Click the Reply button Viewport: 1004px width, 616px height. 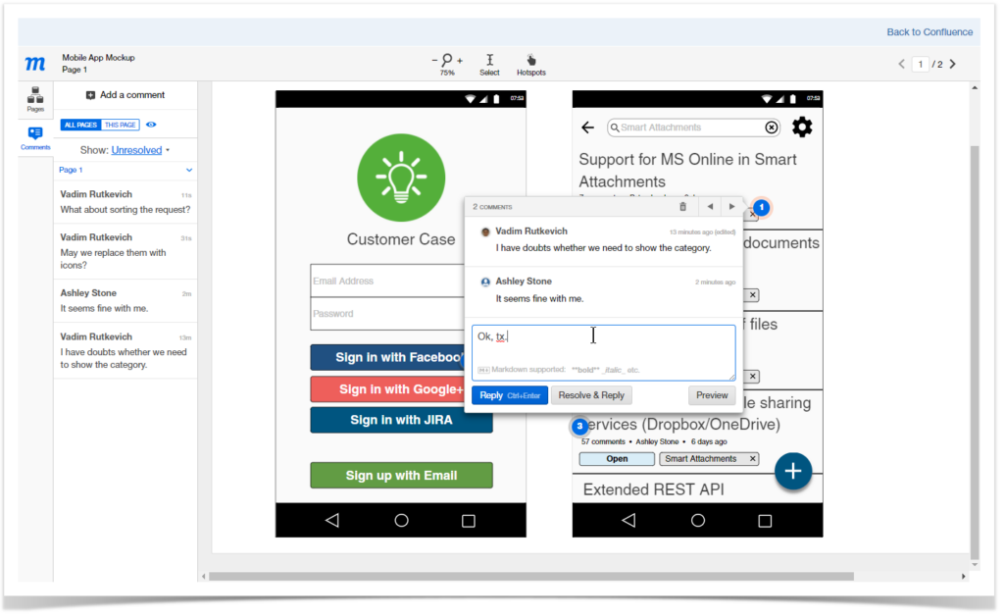[x=509, y=395]
